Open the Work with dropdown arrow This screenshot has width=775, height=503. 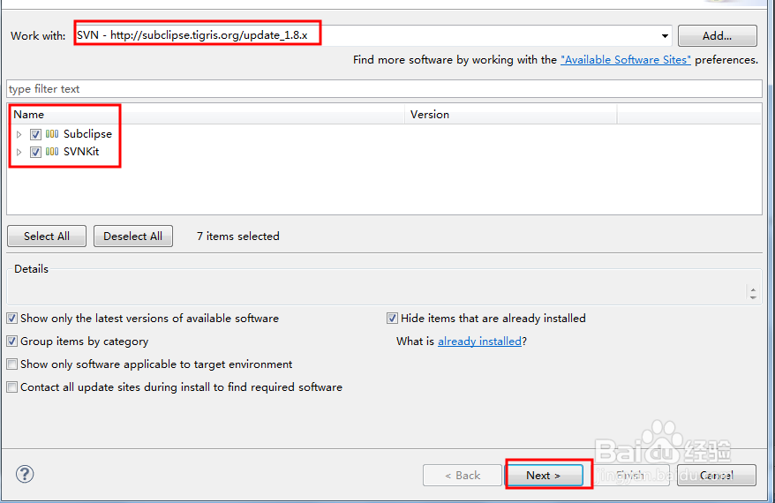pyautogui.click(x=665, y=35)
